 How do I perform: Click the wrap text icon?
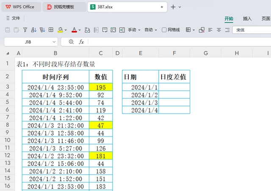pos(105,30)
